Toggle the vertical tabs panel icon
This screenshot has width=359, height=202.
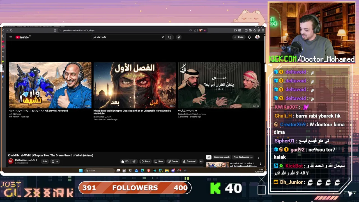tap(3, 36)
